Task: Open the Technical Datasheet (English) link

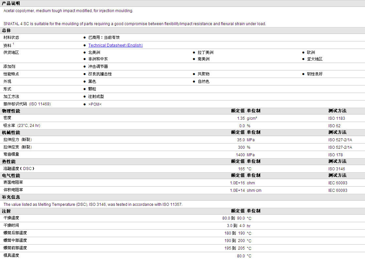Action: [116, 45]
